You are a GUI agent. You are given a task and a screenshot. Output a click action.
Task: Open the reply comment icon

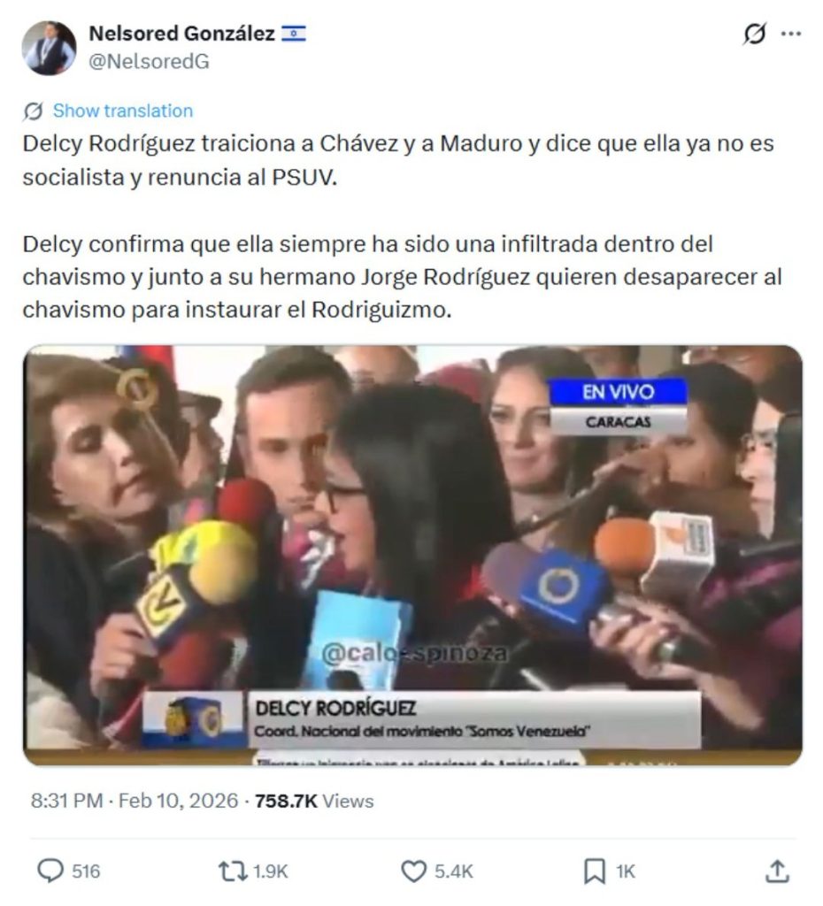(x=50, y=871)
